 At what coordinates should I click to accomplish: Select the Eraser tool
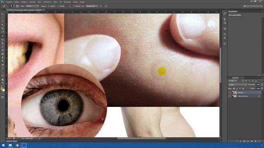[2, 50]
